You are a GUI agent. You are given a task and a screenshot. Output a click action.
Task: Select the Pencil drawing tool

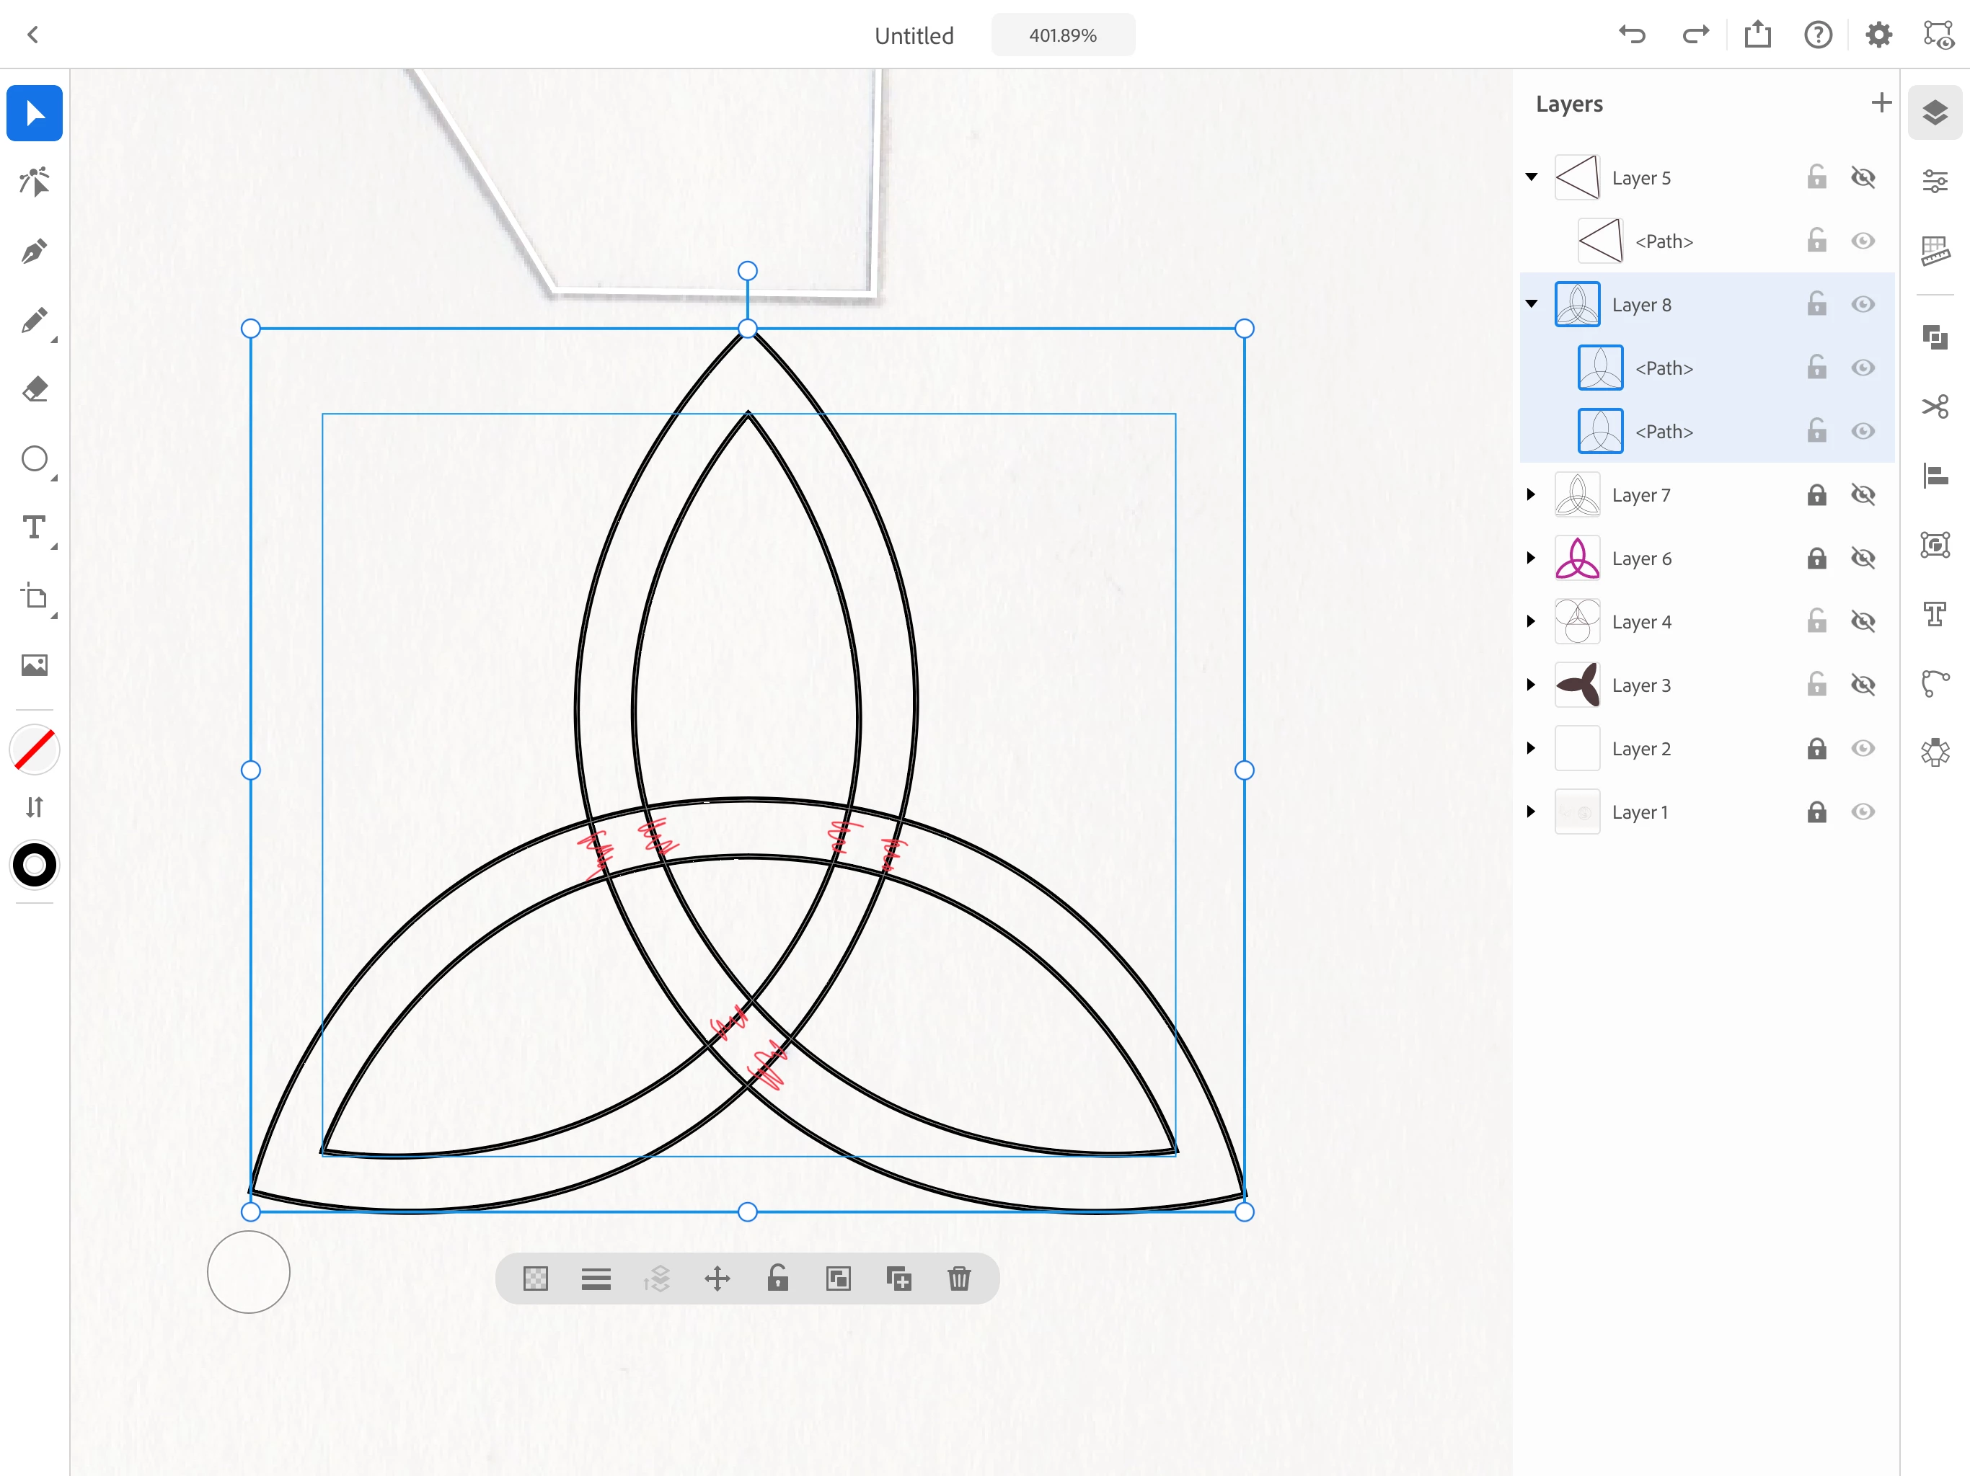[x=34, y=321]
